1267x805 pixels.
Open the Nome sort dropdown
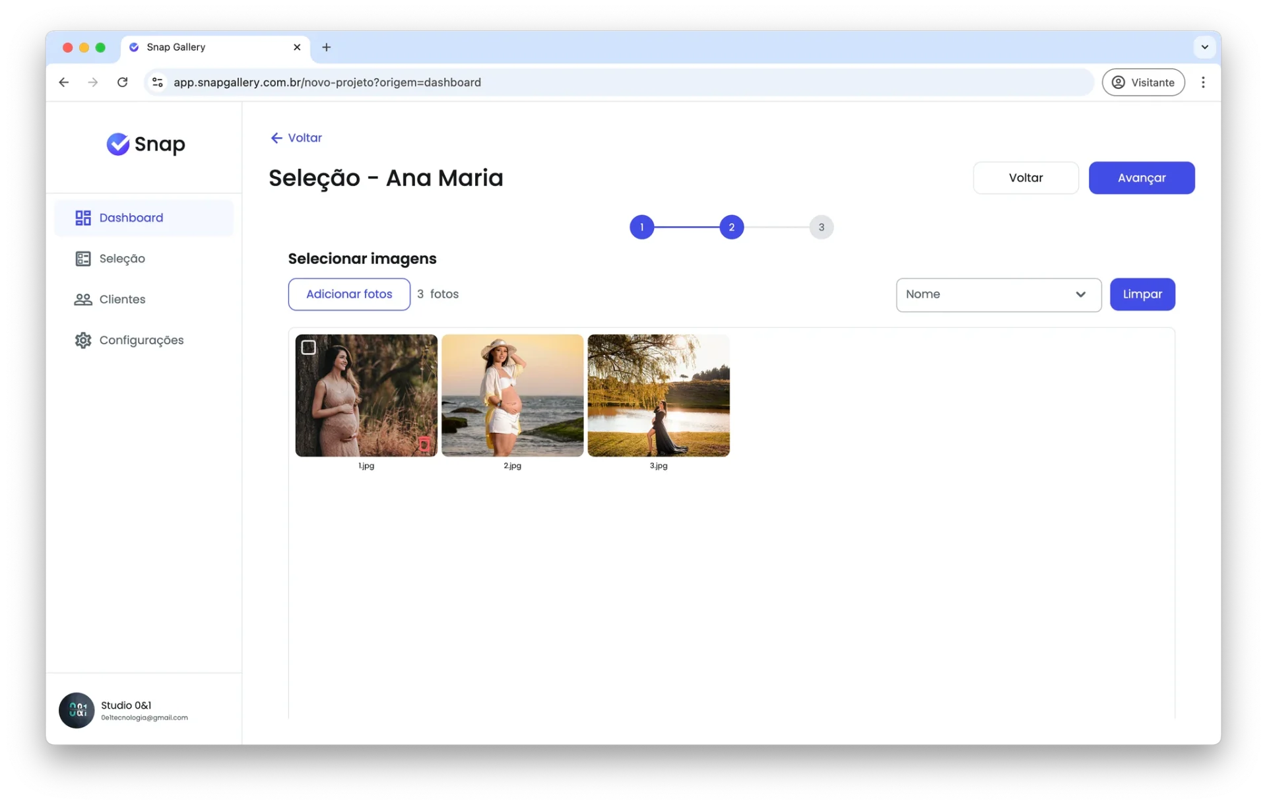pyautogui.click(x=998, y=295)
